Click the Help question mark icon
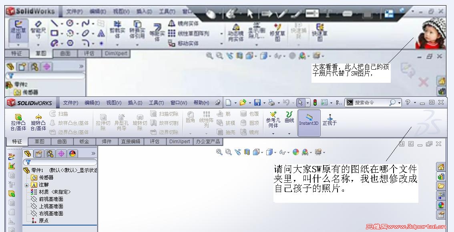 tap(408, 102)
